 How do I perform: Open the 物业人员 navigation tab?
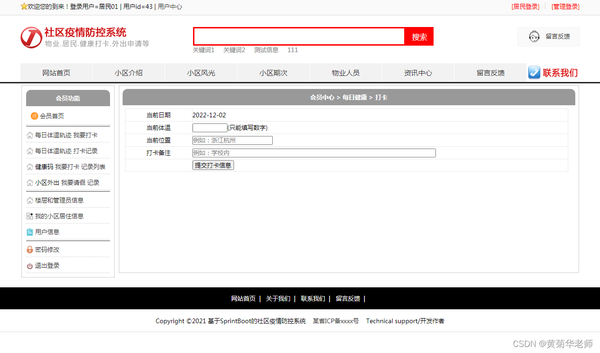346,73
